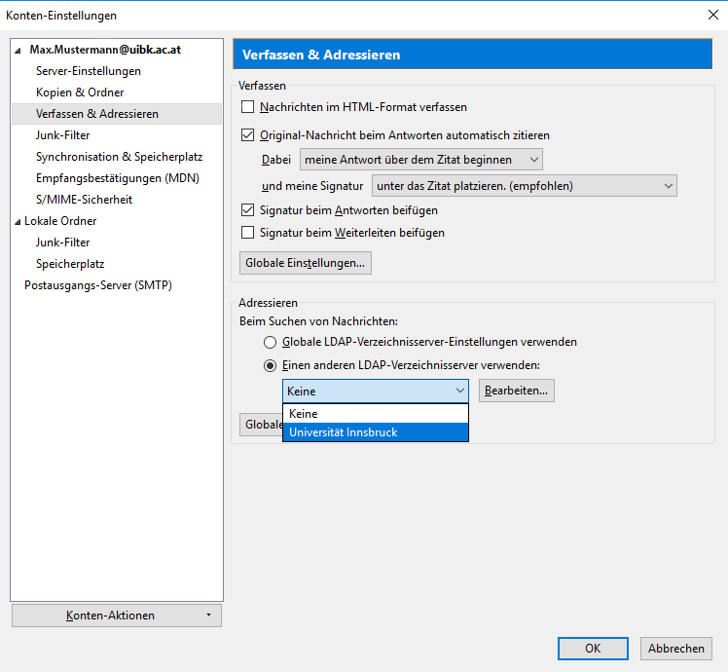Close the Konten-Einstellungen dialog window

click(x=710, y=15)
